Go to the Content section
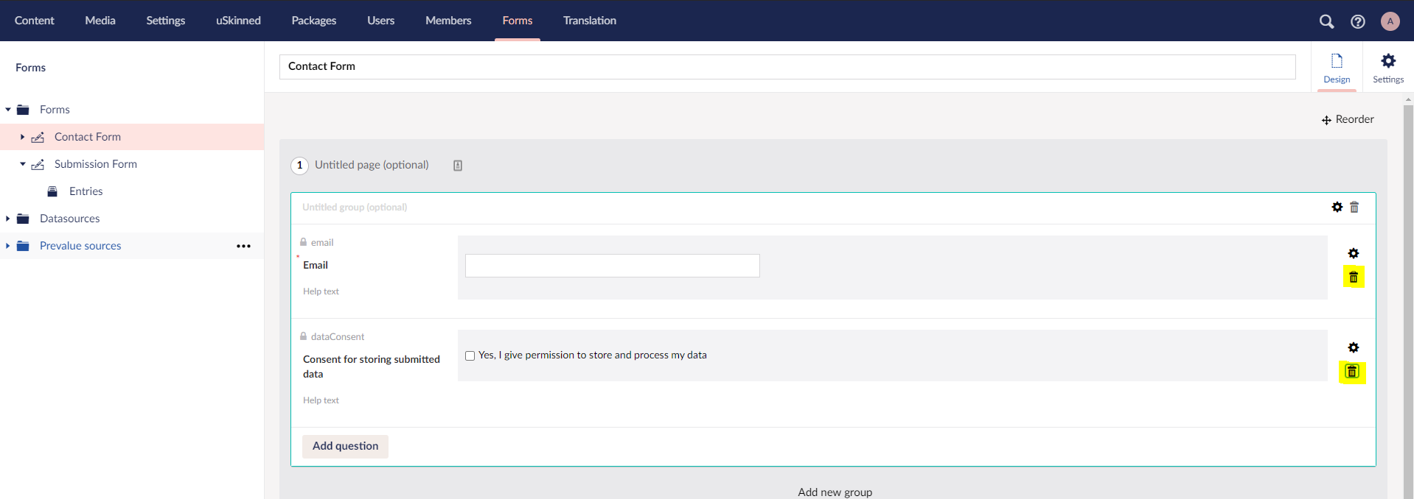Screen dimensions: 1414x499 coord(35,21)
